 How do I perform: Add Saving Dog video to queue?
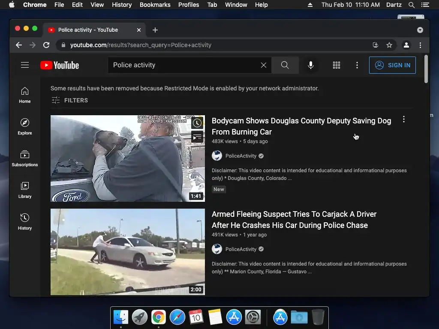(x=197, y=137)
